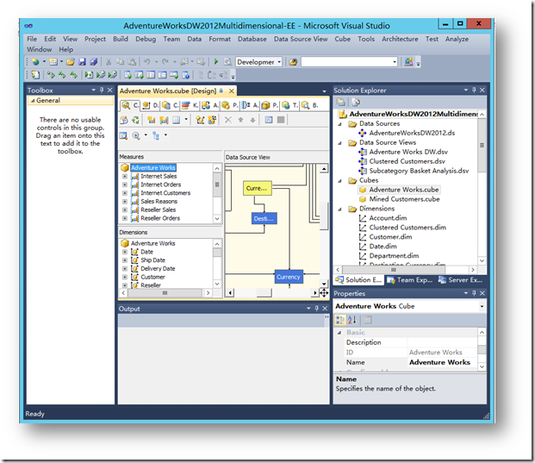Click the Zoom magnifier icon
The width and height of the screenshot is (535, 463).
coord(136,135)
